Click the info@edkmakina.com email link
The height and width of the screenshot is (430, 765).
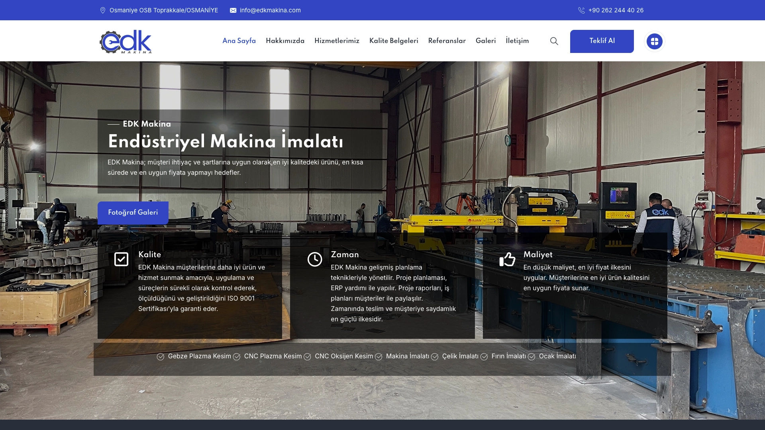tap(270, 10)
